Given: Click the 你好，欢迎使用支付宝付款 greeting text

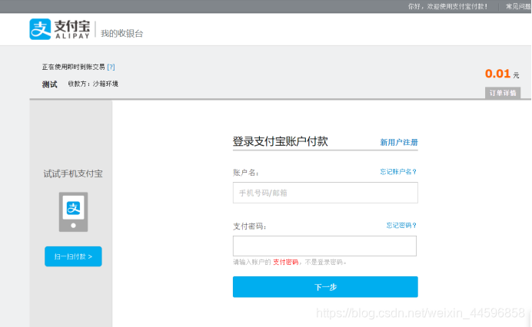Looking at the screenshot, I should pyautogui.click(x=448, y=6).
